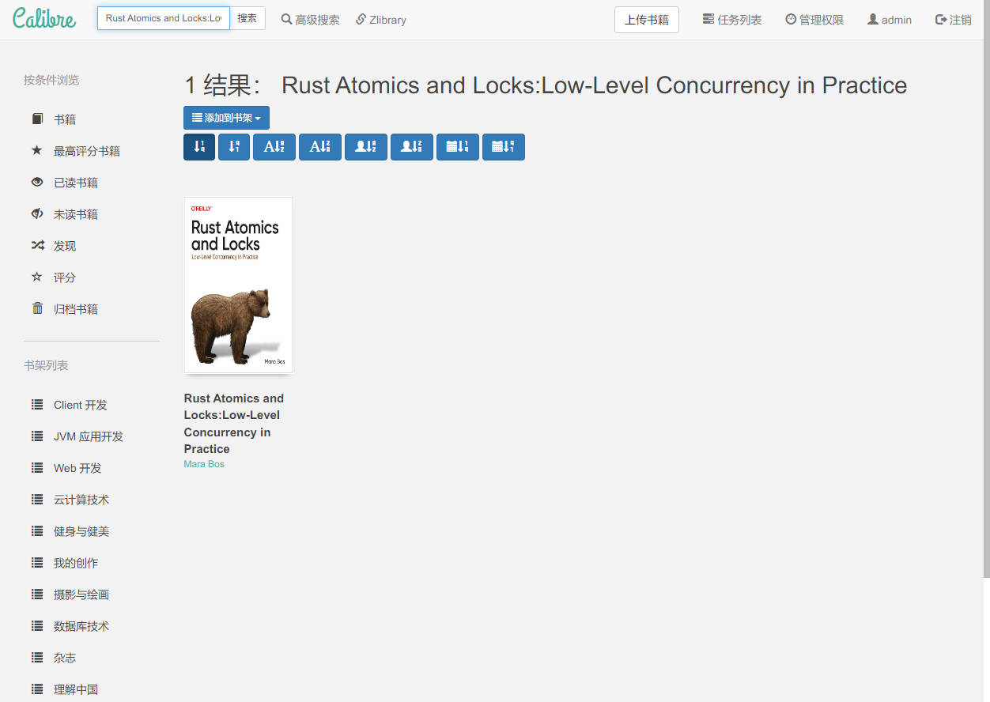Sort by newest added first

point(199,147)
